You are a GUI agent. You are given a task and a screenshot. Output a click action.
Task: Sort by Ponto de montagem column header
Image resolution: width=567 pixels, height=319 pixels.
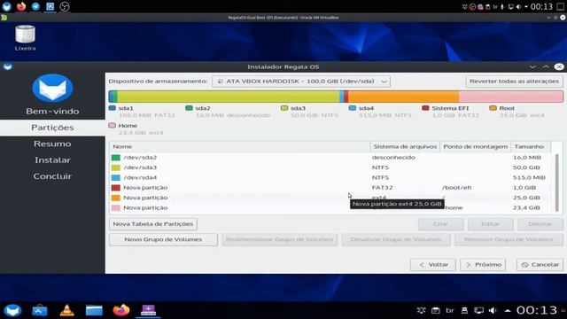point(475,146)
